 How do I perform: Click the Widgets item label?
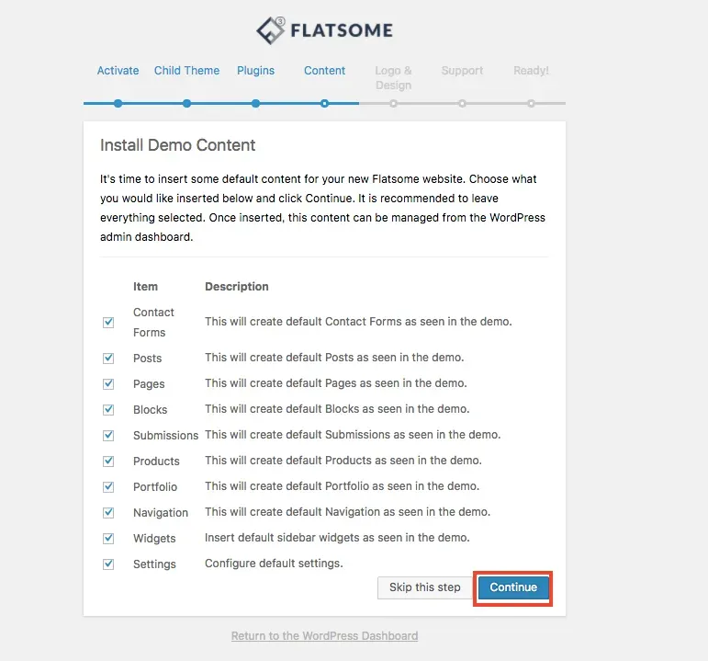[154, 539]
